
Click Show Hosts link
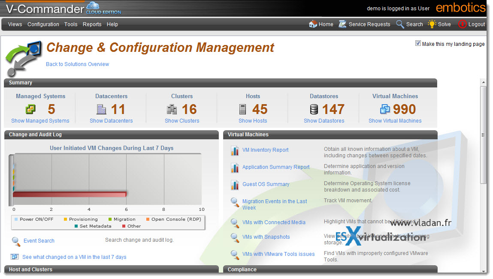pyautogui.click(x=253, y=121)
